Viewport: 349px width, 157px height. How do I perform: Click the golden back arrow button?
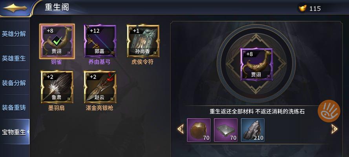click(x=15, y=8)
